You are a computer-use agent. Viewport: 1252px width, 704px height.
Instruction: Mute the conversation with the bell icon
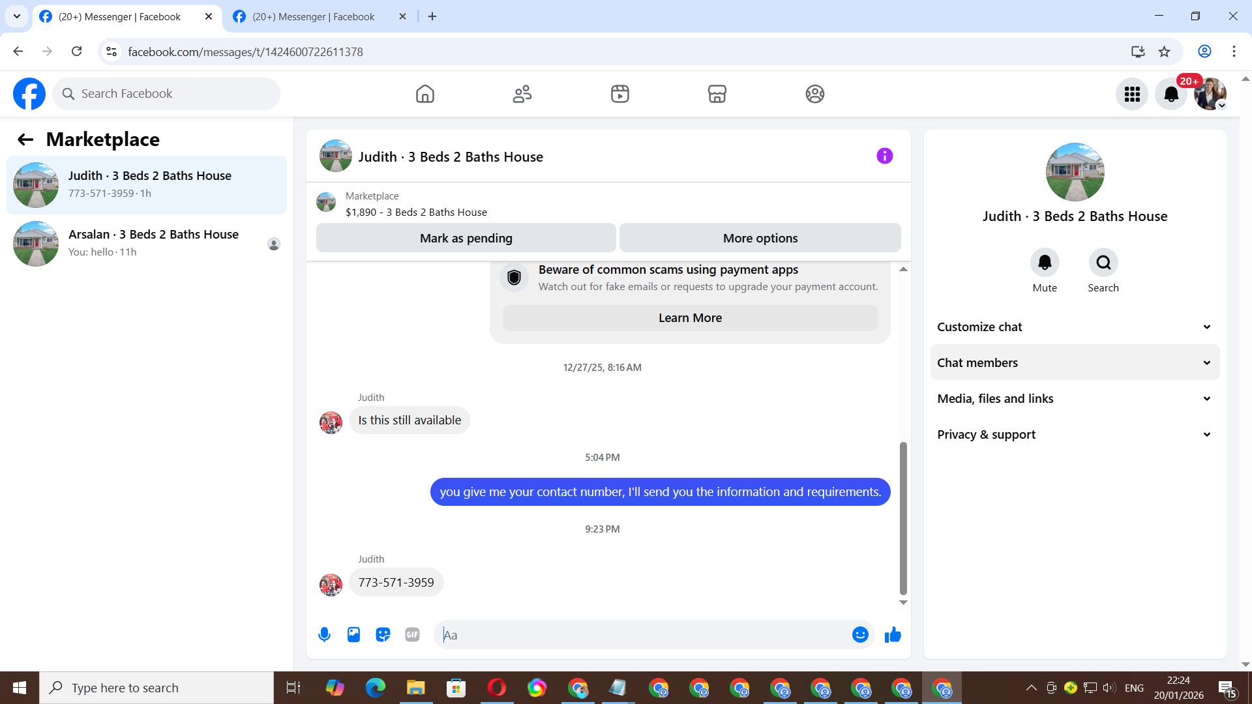1045,263
